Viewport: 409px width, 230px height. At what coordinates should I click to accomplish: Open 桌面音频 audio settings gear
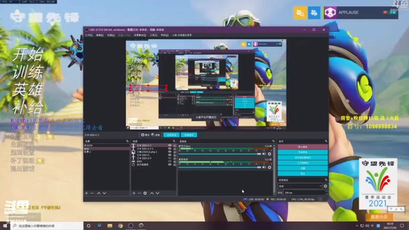tap(269, 167)
